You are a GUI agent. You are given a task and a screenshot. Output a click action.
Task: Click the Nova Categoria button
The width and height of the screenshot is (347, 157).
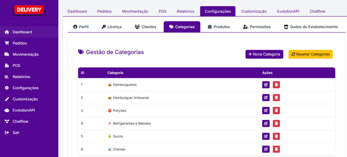click(x=264, y=54)
